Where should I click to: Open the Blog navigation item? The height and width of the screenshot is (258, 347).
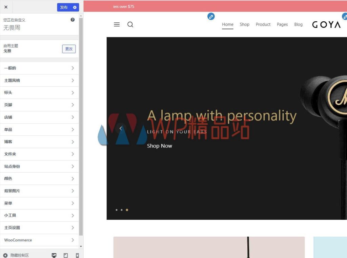pos(299,24)
